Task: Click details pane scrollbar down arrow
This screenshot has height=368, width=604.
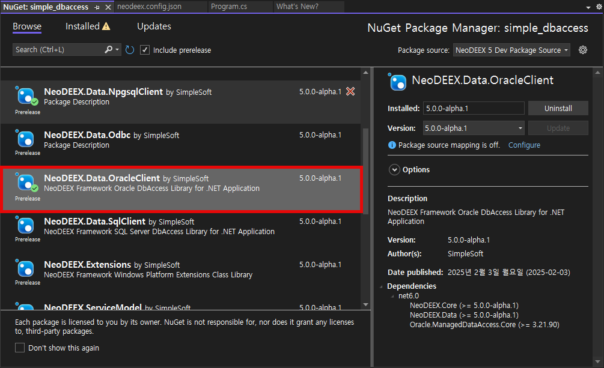Action: click(x=597, y=361)
